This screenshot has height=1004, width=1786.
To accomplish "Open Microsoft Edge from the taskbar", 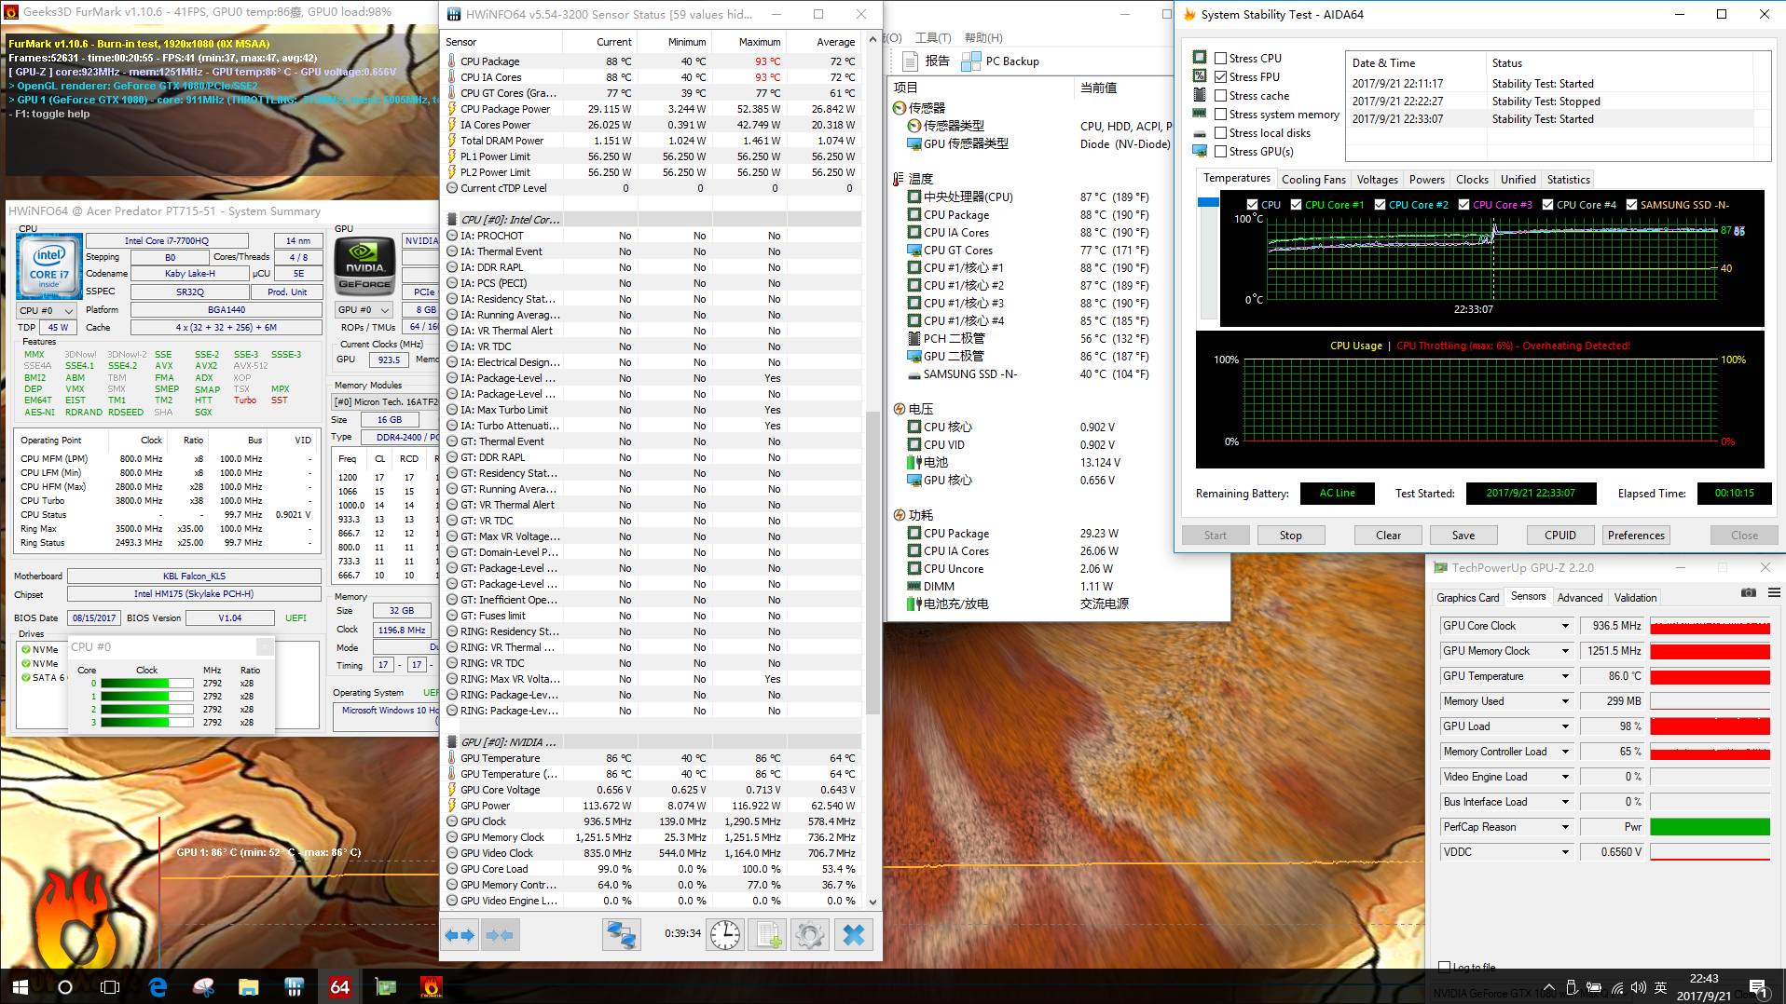I will click(x=158, y=987).
